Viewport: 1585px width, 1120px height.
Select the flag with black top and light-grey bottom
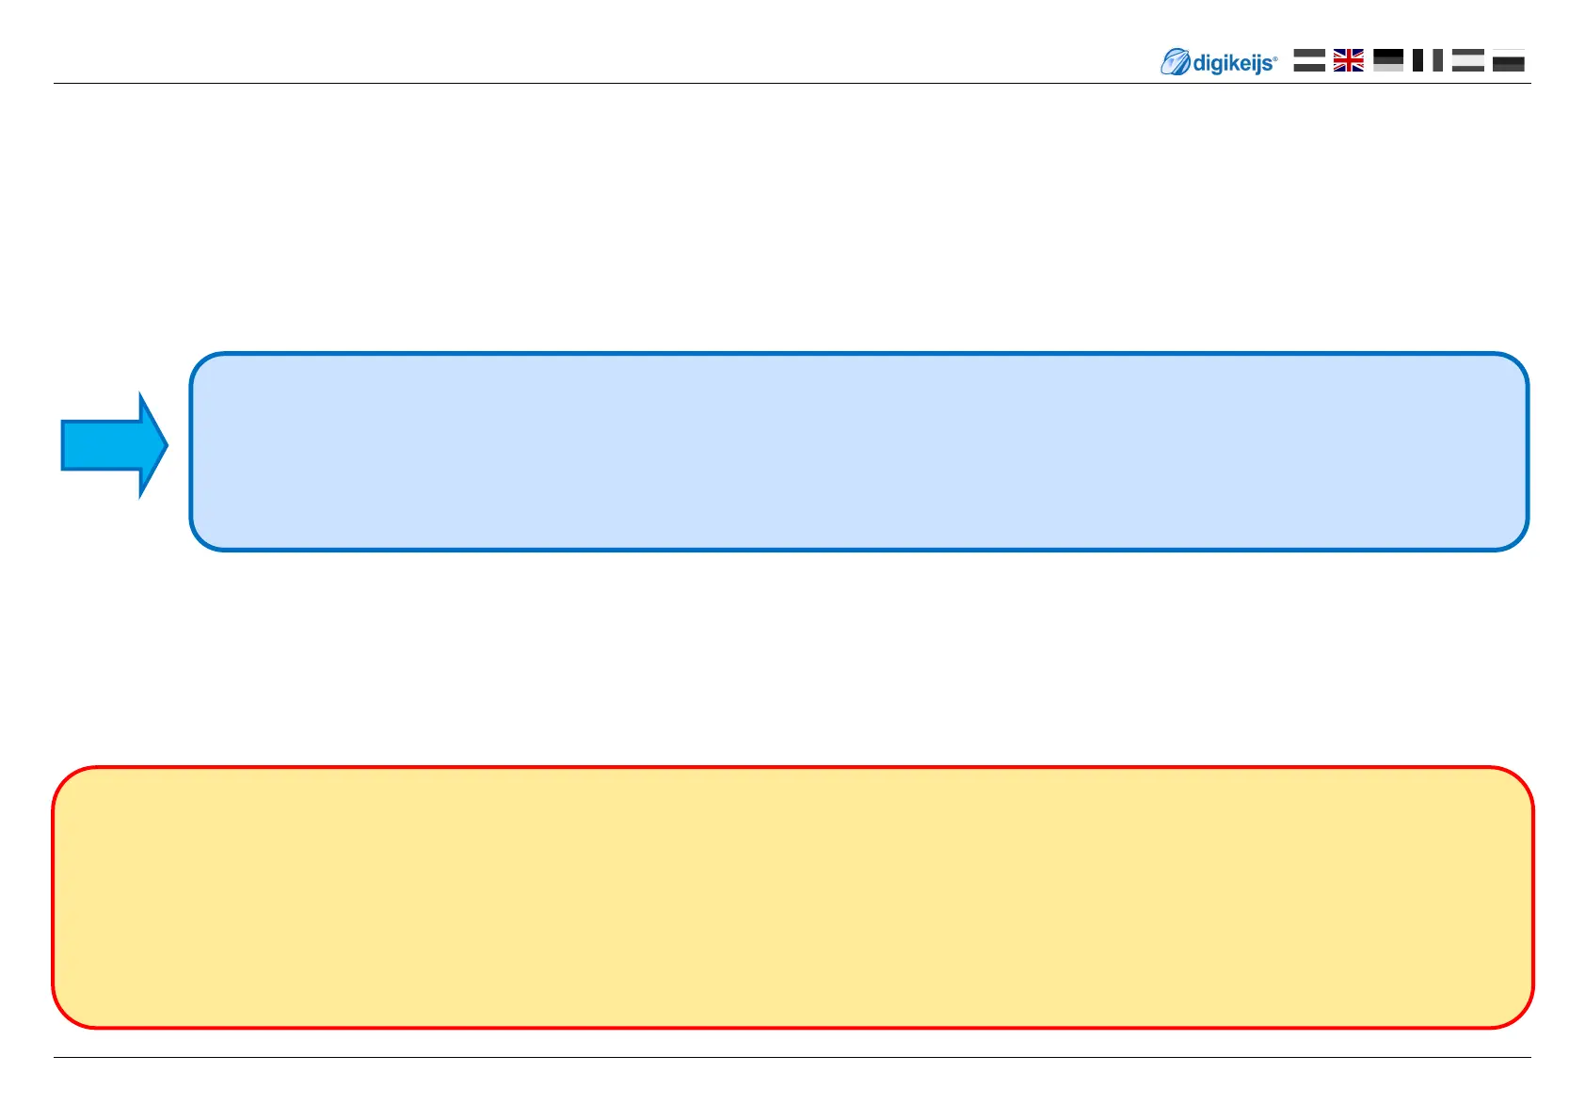click(x=1387, y=60)
